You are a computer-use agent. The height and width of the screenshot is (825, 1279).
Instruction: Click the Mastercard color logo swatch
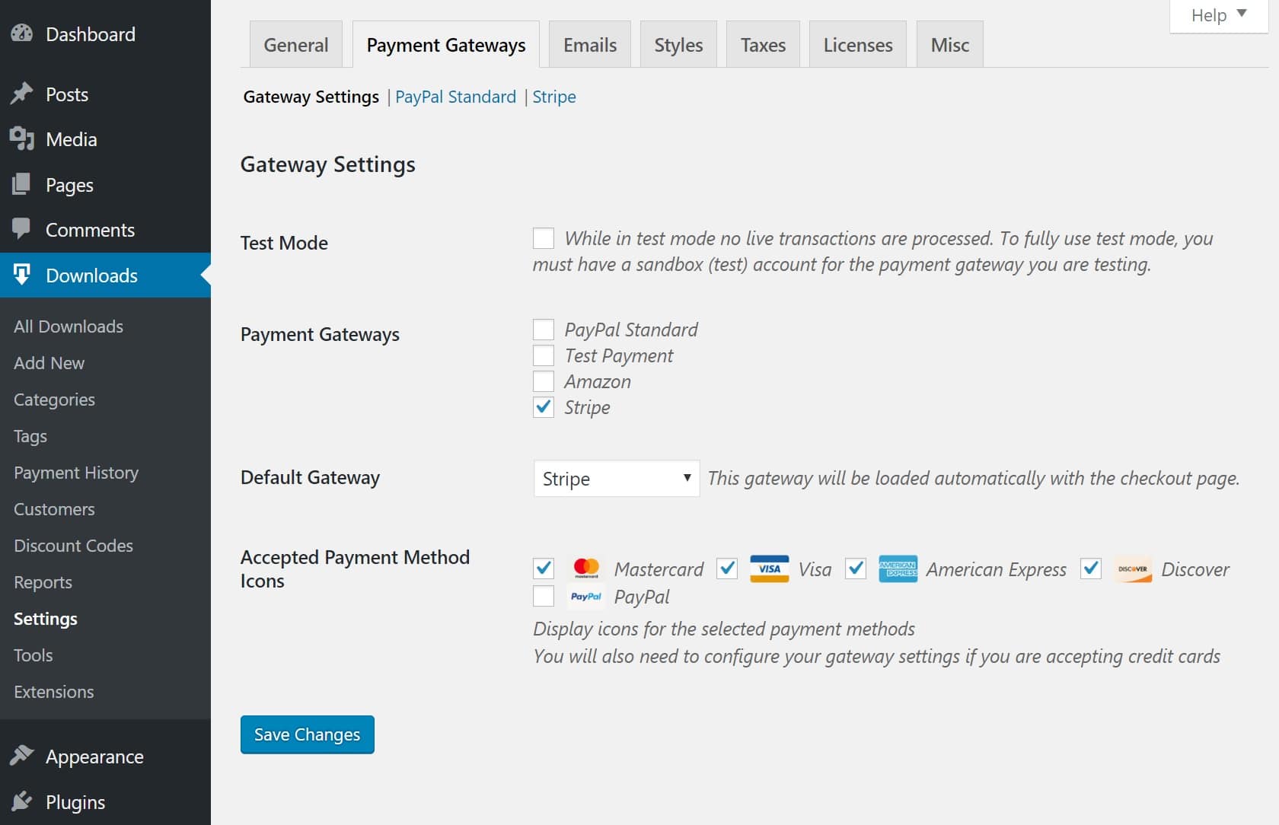(586, 569)
